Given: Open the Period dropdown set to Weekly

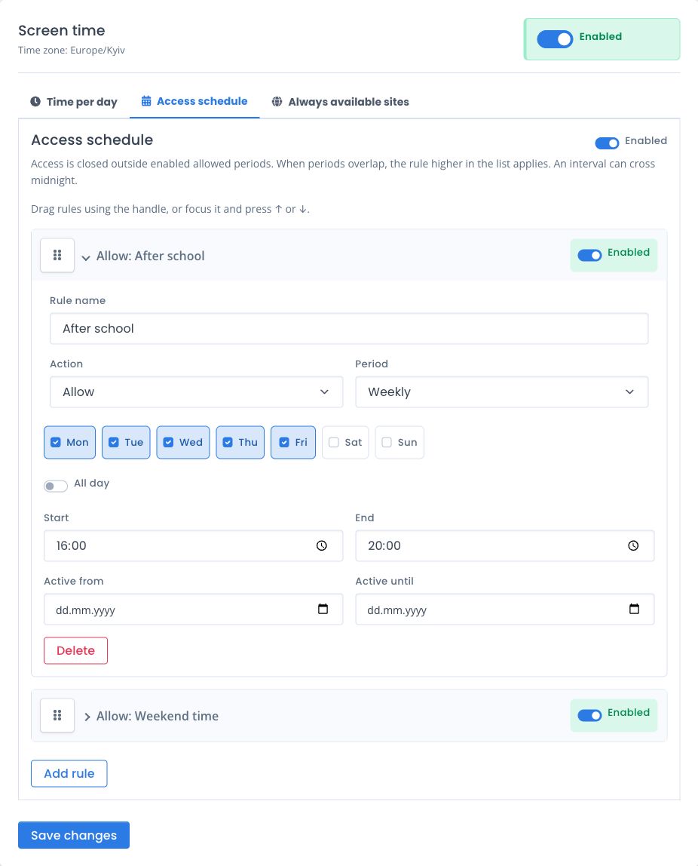Looking at the screenshot, I should [x=501, y=392].
